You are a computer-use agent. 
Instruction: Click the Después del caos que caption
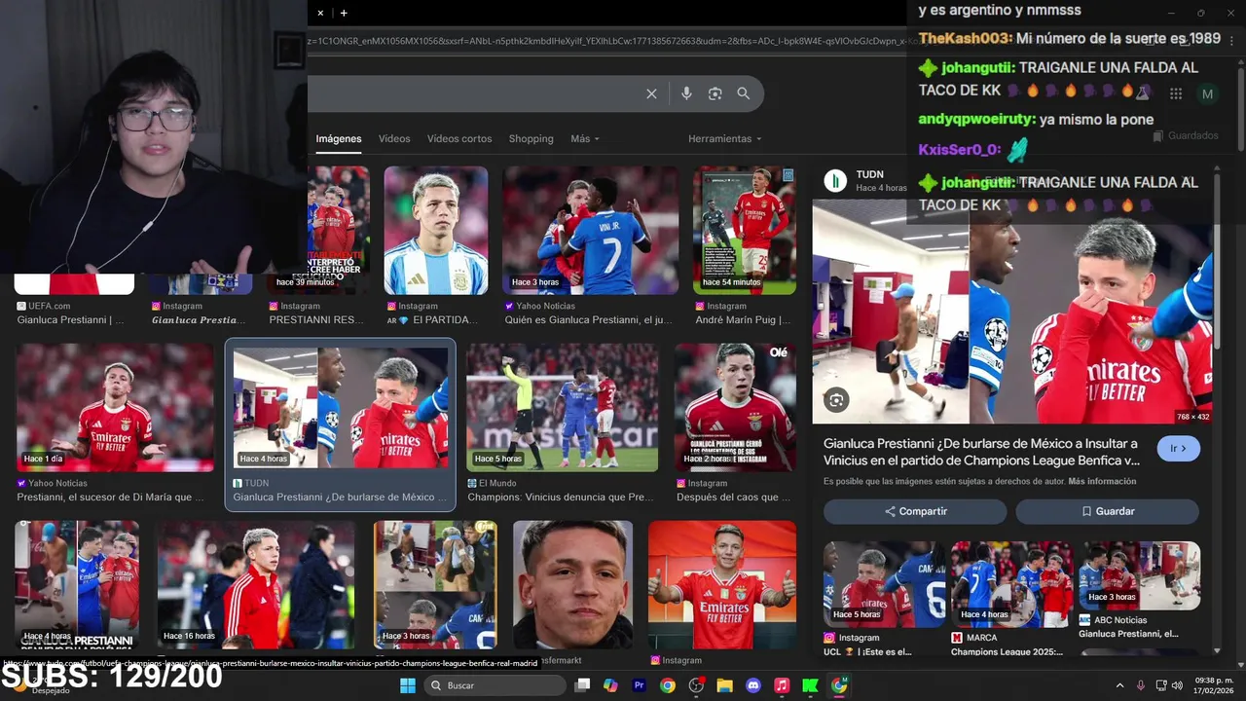733,497
